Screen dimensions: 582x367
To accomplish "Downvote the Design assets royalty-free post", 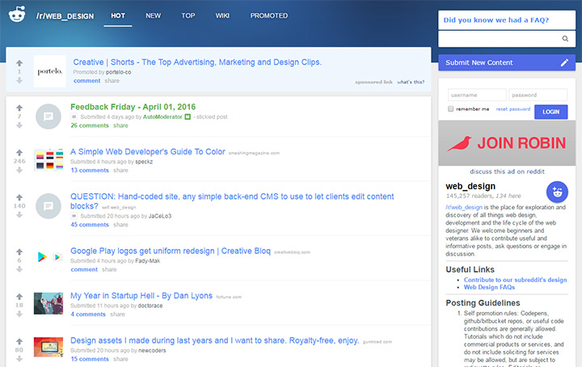I will click(19, 358).
